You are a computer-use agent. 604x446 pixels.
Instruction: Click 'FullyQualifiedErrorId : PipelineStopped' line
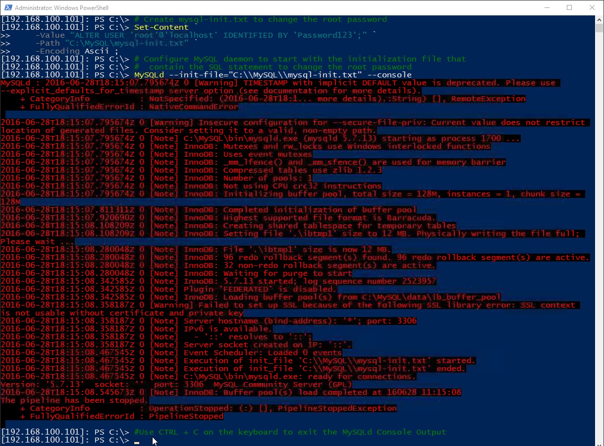point(122,416)
